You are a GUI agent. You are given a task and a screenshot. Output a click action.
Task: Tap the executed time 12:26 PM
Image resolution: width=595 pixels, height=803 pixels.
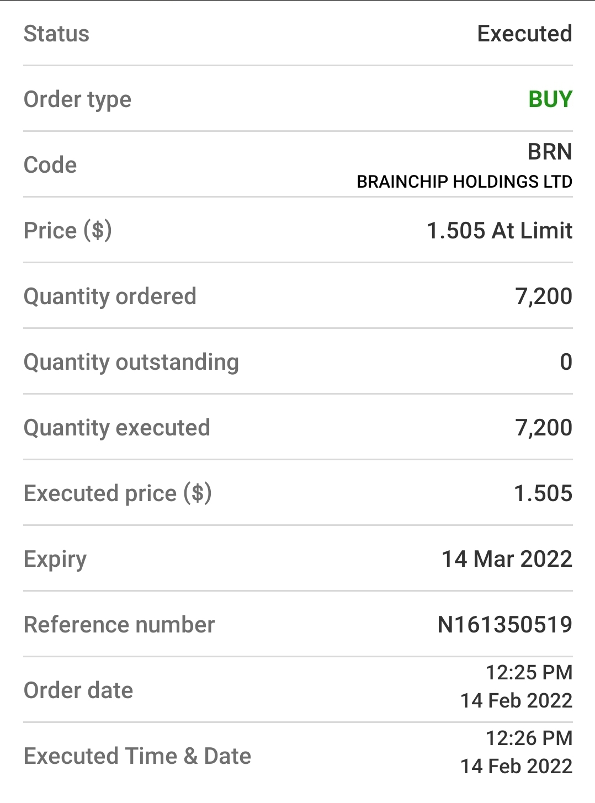coord(529,738)
